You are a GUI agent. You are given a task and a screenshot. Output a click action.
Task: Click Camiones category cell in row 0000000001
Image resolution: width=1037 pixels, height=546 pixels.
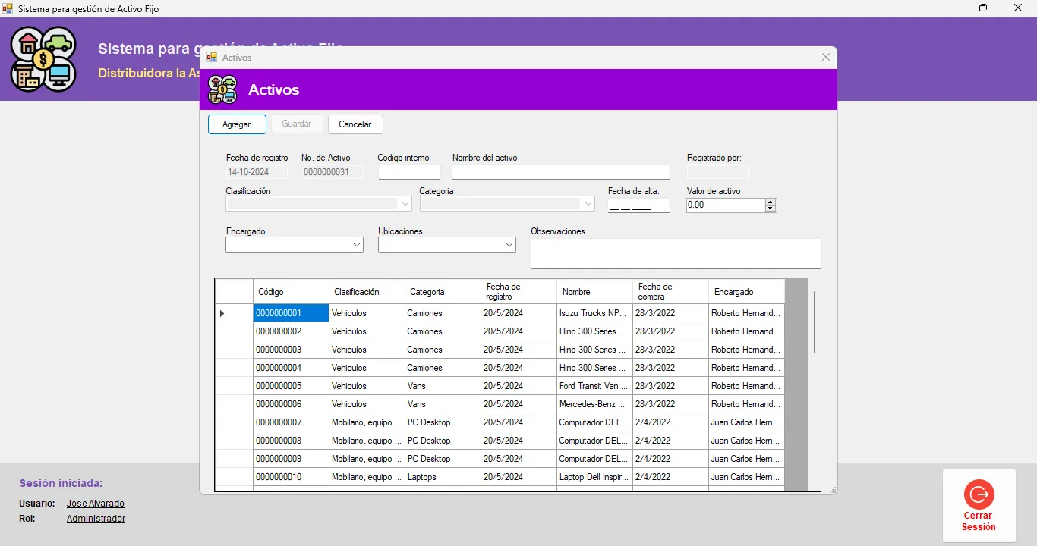(x=443, y=313)
